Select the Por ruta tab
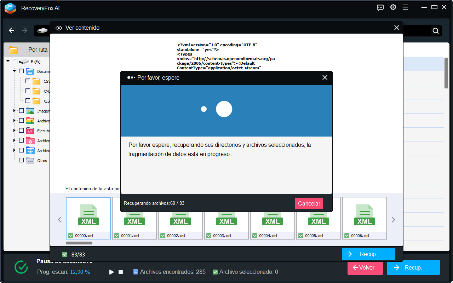Screen dimensions: 453x283 (x=38, y=50)
